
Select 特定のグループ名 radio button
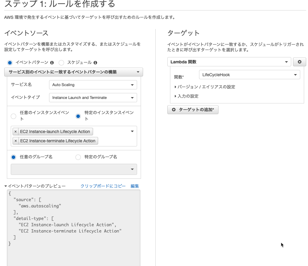78,157
